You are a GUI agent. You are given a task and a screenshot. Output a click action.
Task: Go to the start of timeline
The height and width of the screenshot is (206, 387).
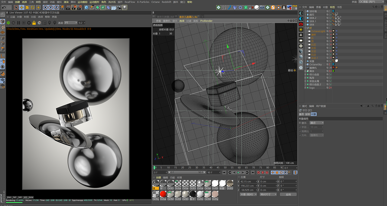coord(224,172)
